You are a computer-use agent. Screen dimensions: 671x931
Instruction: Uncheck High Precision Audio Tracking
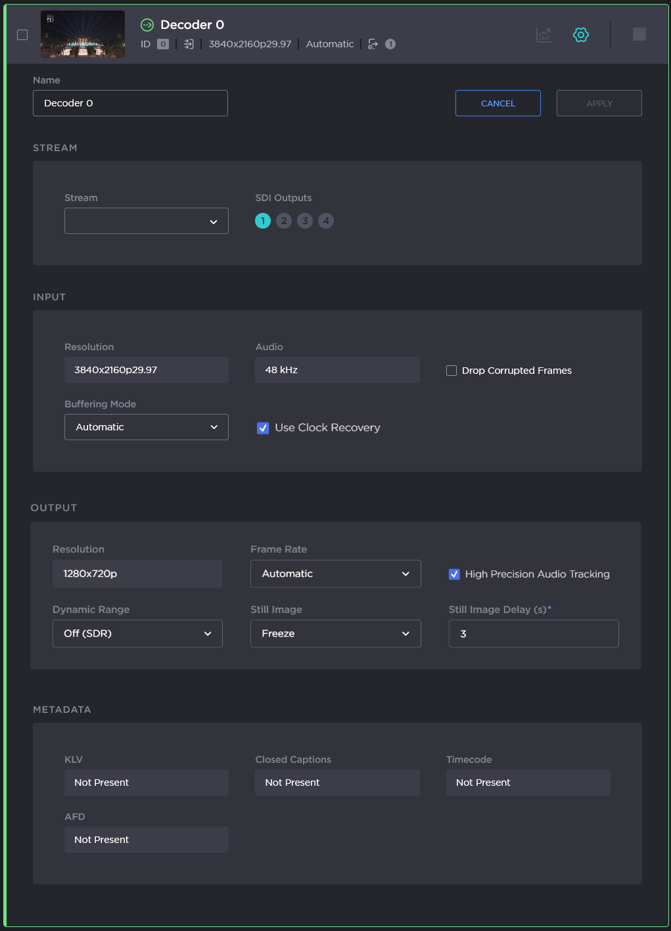point(453,574)
